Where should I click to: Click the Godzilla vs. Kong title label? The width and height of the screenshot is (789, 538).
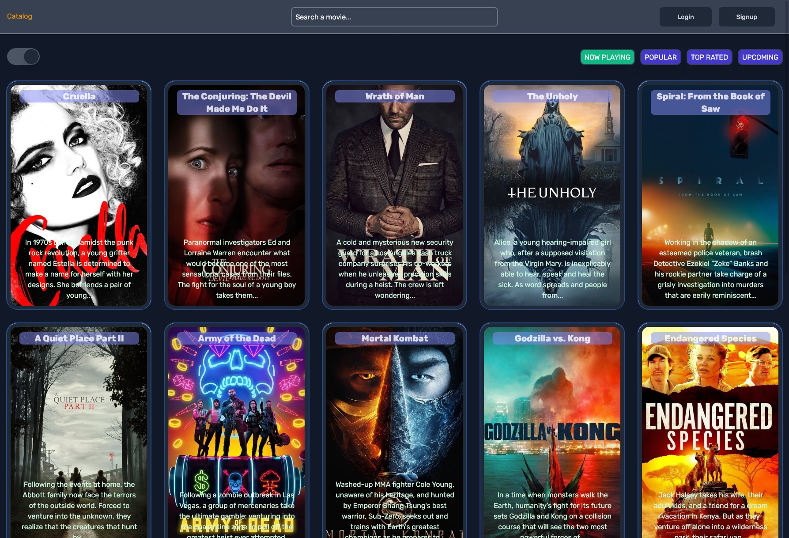pyautogui.click(x=552, y=338)
